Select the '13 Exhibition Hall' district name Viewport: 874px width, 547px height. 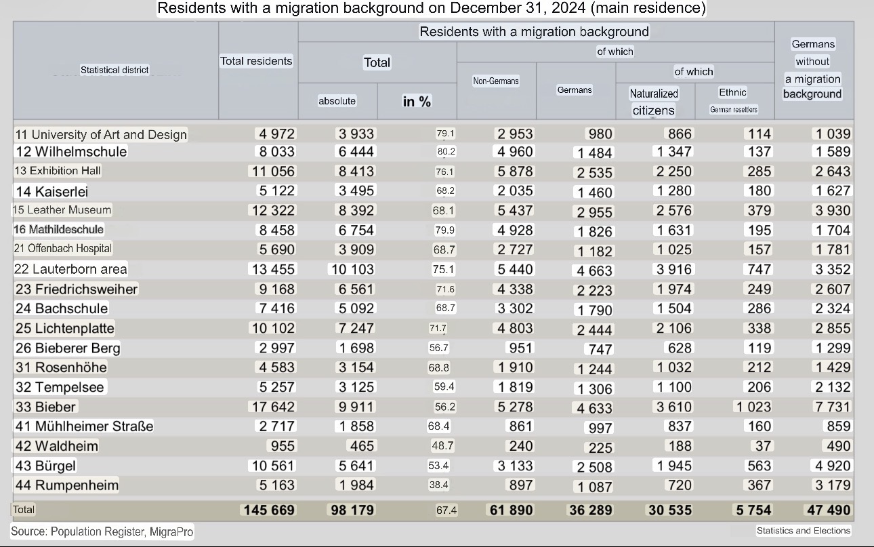coord(58,171)
